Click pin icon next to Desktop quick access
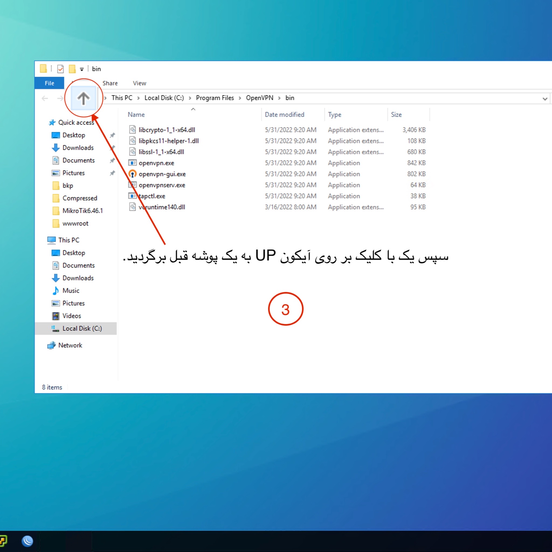Screen dimensions: 552x552 [112, 135]
